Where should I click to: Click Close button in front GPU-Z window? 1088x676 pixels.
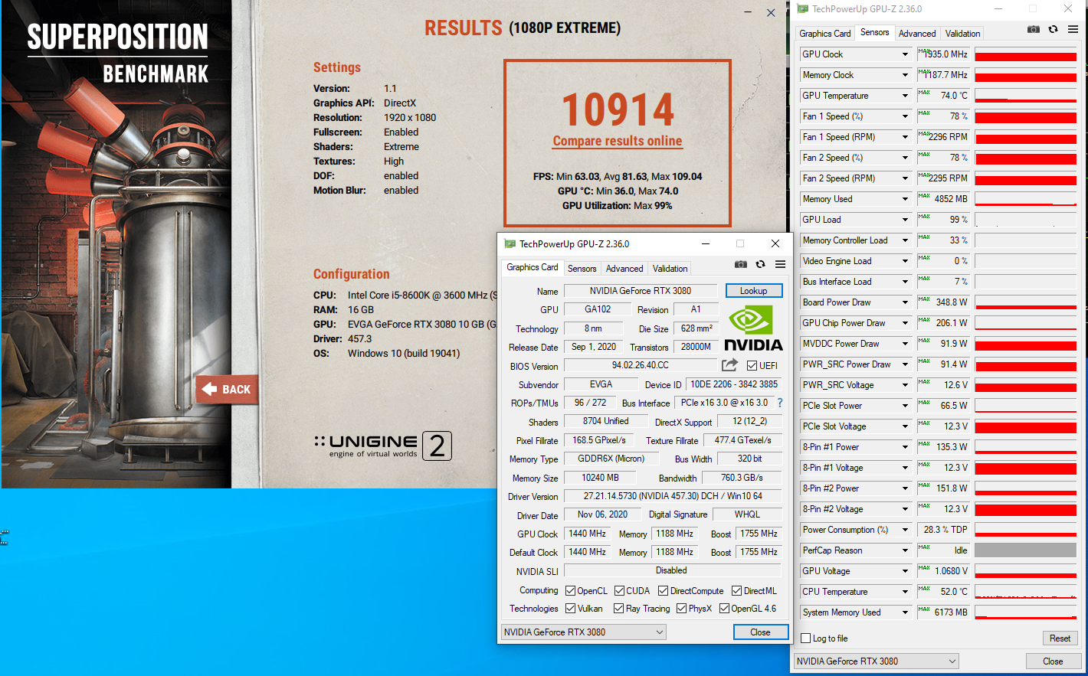point(760,632)
